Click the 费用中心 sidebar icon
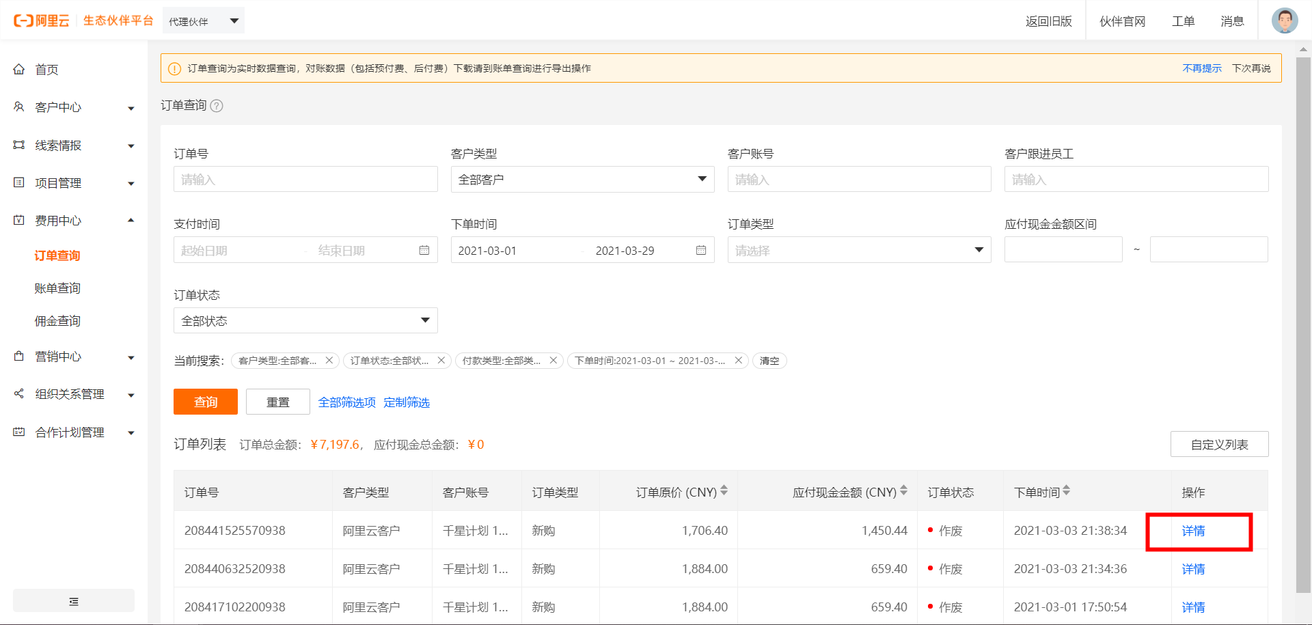 tap(19, 220)
